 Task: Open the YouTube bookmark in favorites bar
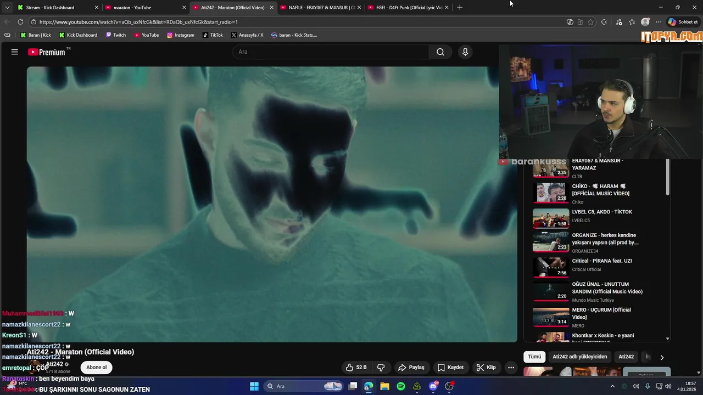(146, 35)
